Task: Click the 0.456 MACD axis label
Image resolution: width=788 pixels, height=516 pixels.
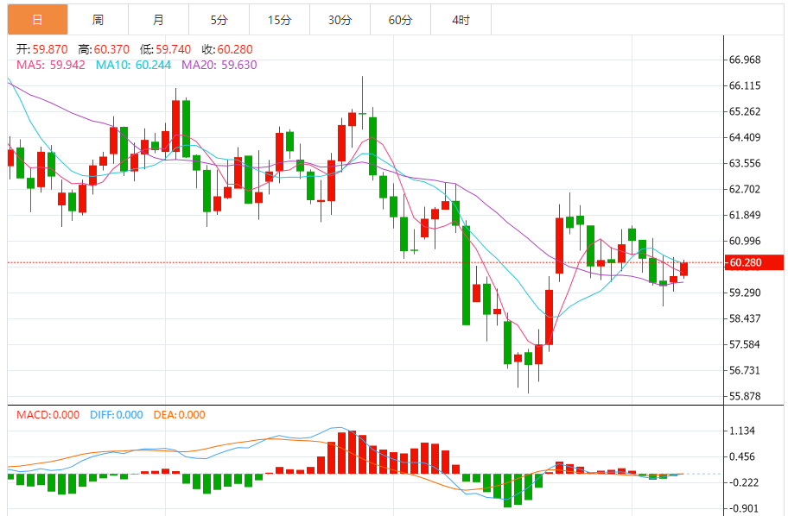Action: click(x=741, y=456)
